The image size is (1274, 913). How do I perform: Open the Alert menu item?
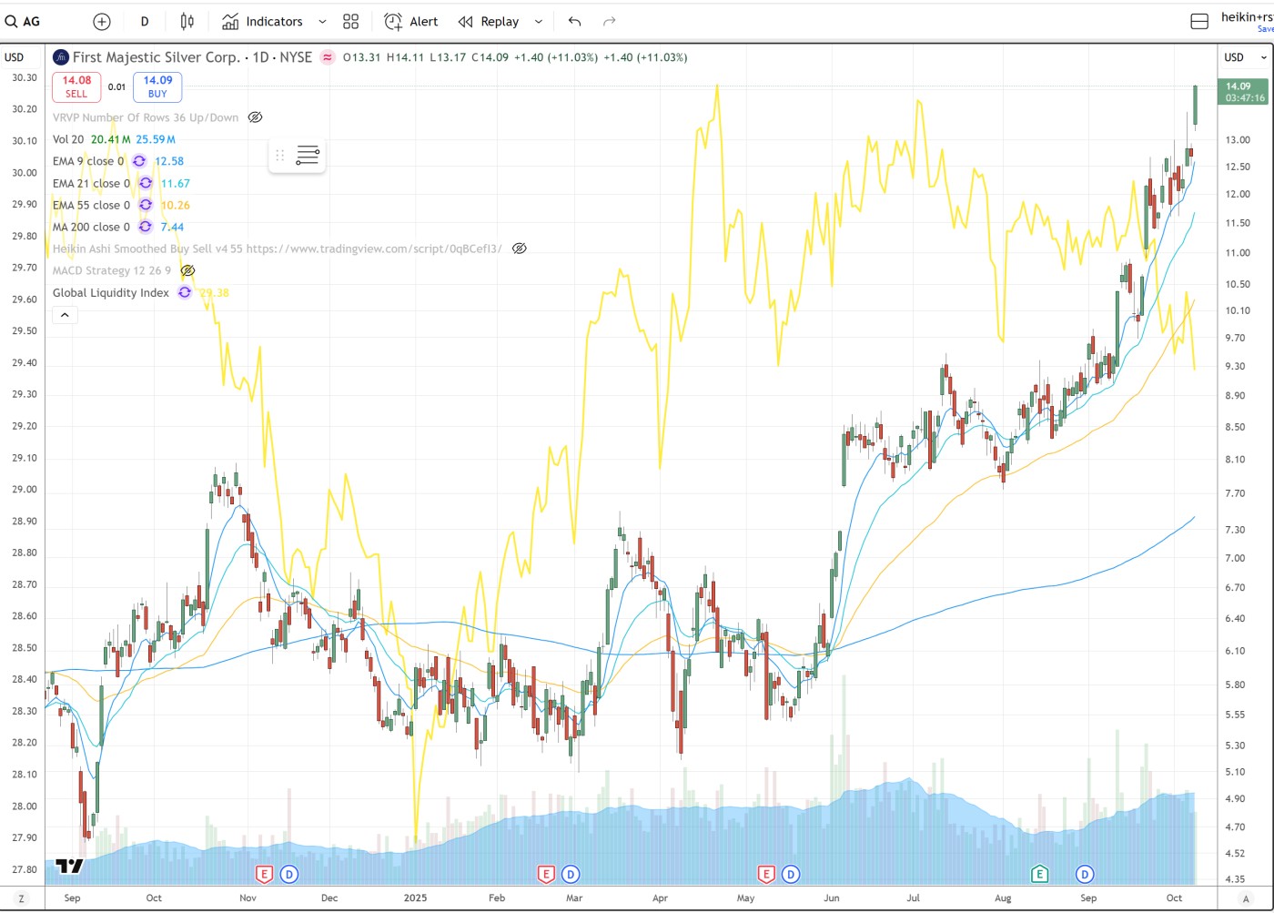point(411,22)
